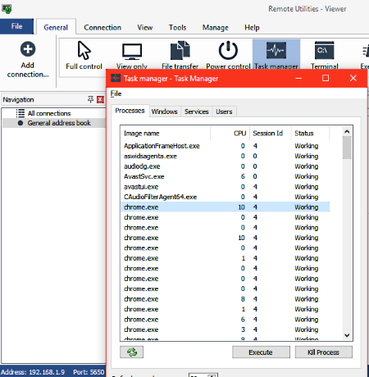This screenshot has height=377, width=369.
Task: Select chrome.exe row with CPU 3
Action: click(x=225, y=329)
